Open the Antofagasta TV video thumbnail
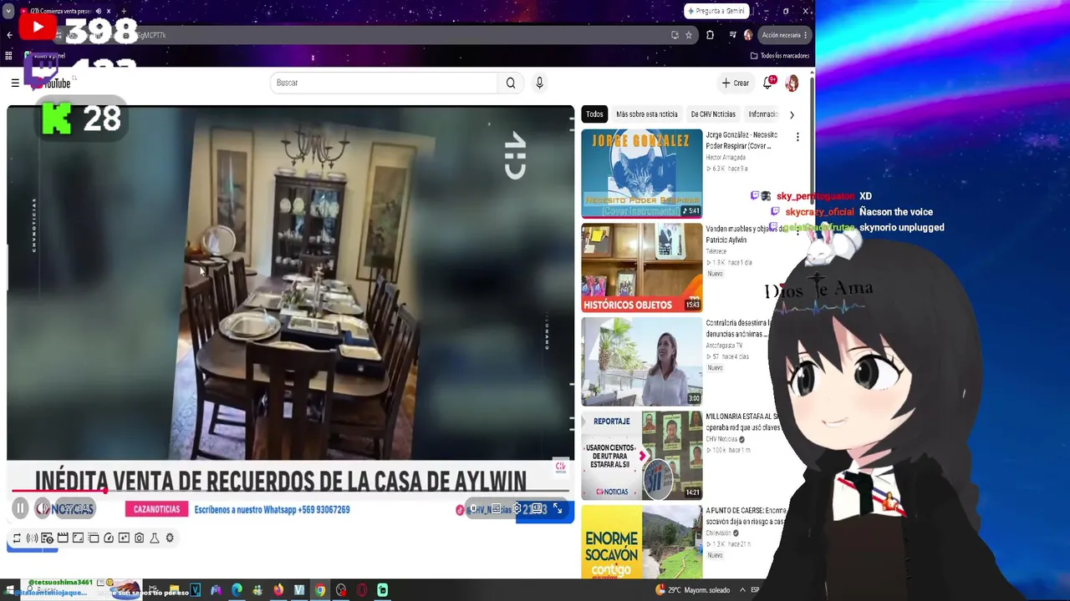 point(642,362)
